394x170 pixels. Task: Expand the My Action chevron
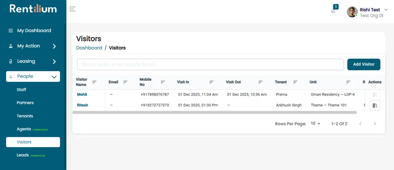[x=54, y=46]
